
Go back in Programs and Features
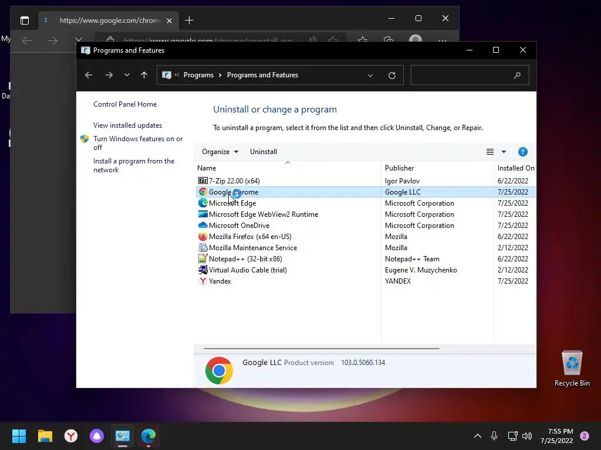coord(89,75)
